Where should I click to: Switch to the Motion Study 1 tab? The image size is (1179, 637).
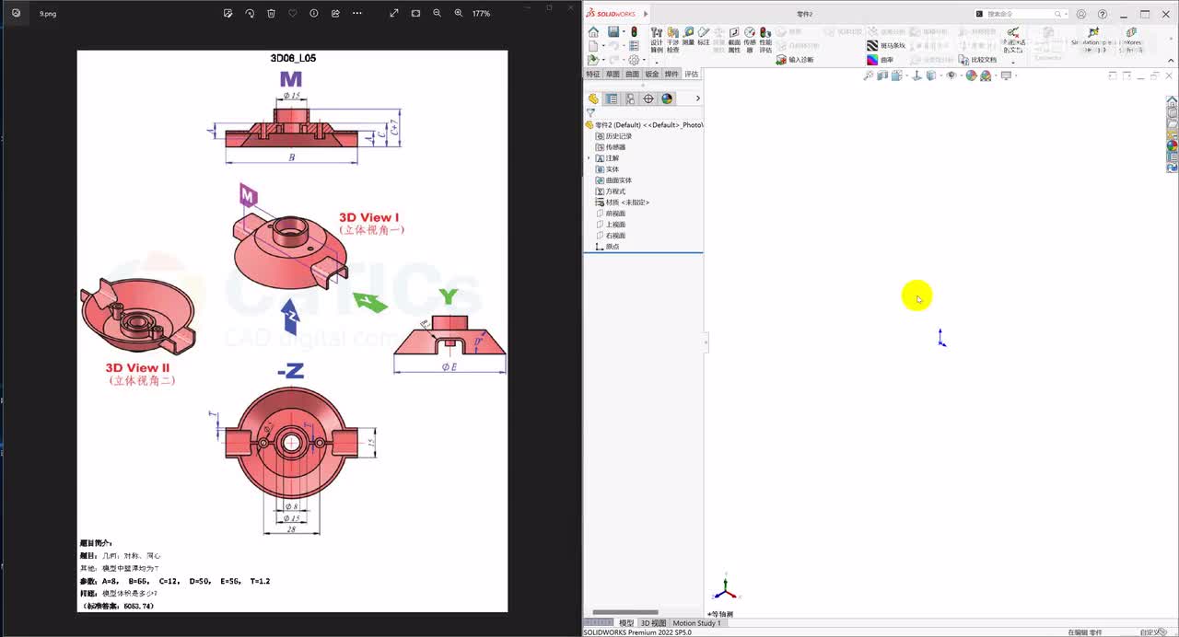coord(697,623)
